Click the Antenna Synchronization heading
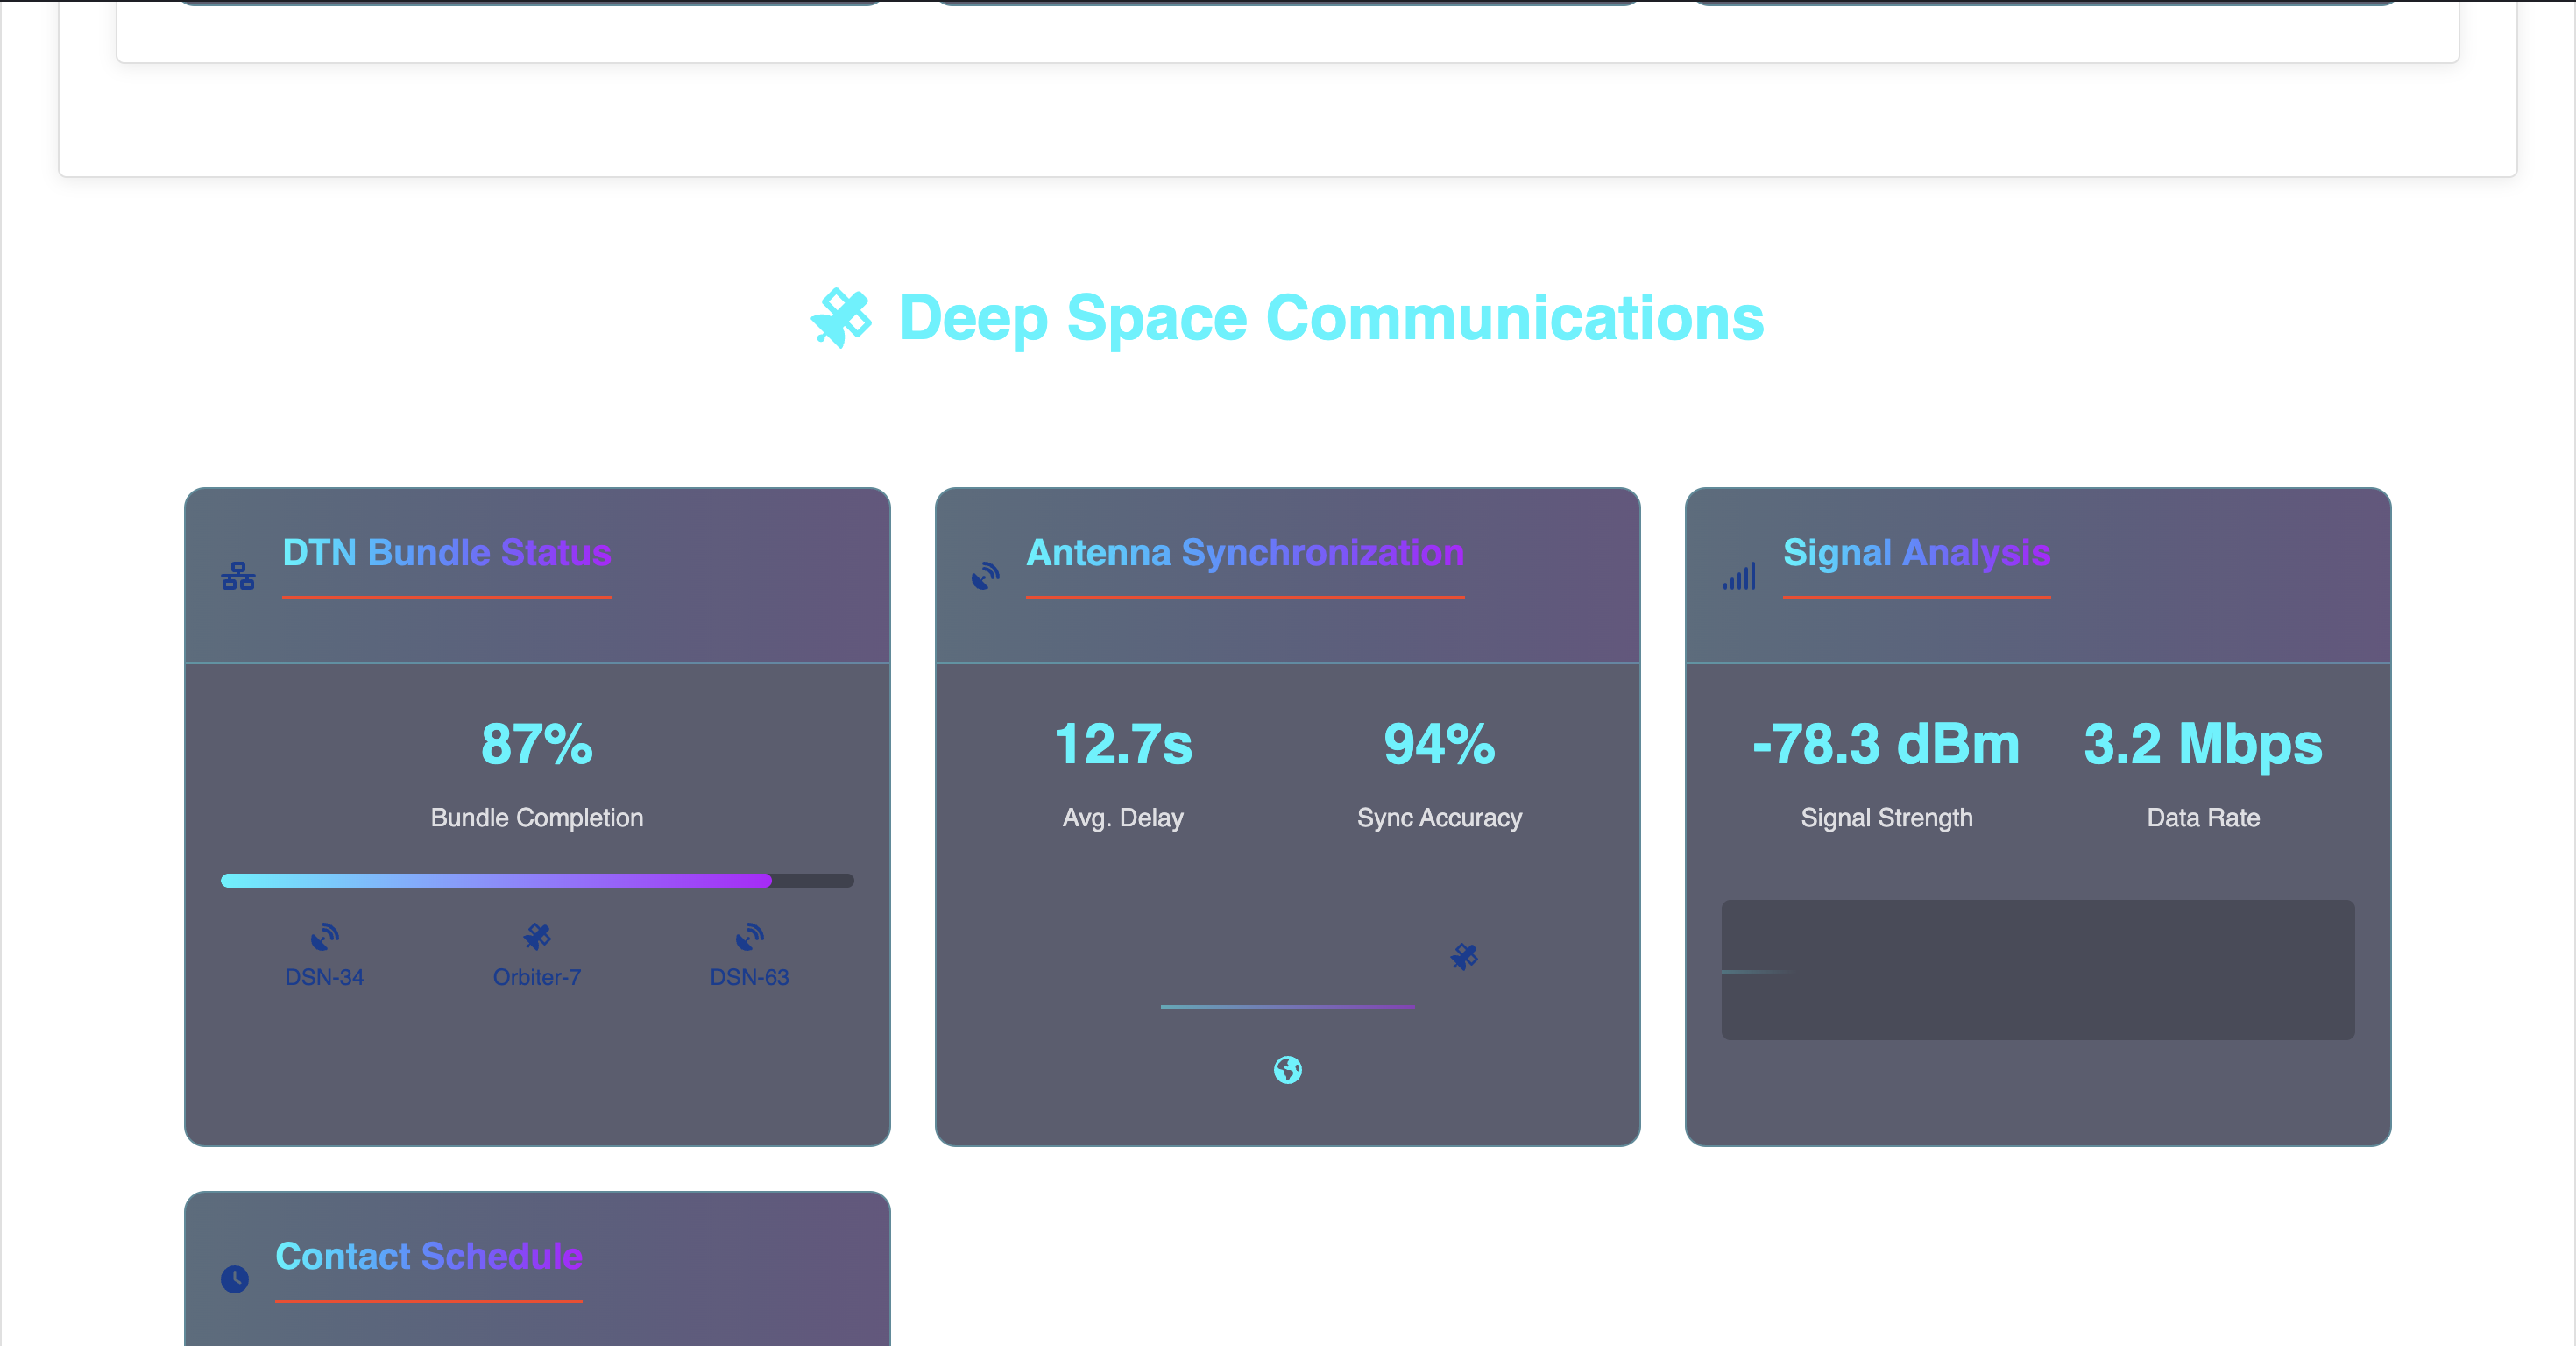2576x1346 pixels. pyautogui.click(x=1244, y=553)
